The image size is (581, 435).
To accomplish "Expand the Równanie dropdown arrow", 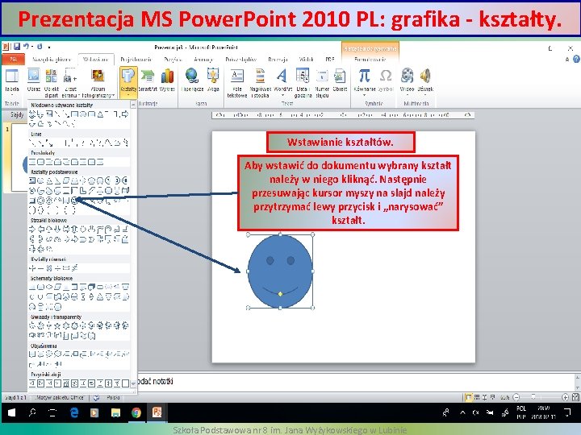I will [x=364, y=95].
